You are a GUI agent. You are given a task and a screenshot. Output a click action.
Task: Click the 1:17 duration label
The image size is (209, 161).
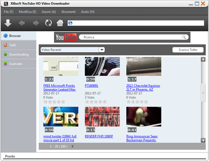(132, 79)
